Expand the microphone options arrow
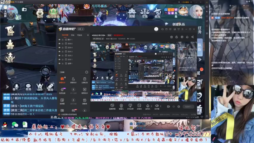The image size is (254, 143). (x=151, y=106)
